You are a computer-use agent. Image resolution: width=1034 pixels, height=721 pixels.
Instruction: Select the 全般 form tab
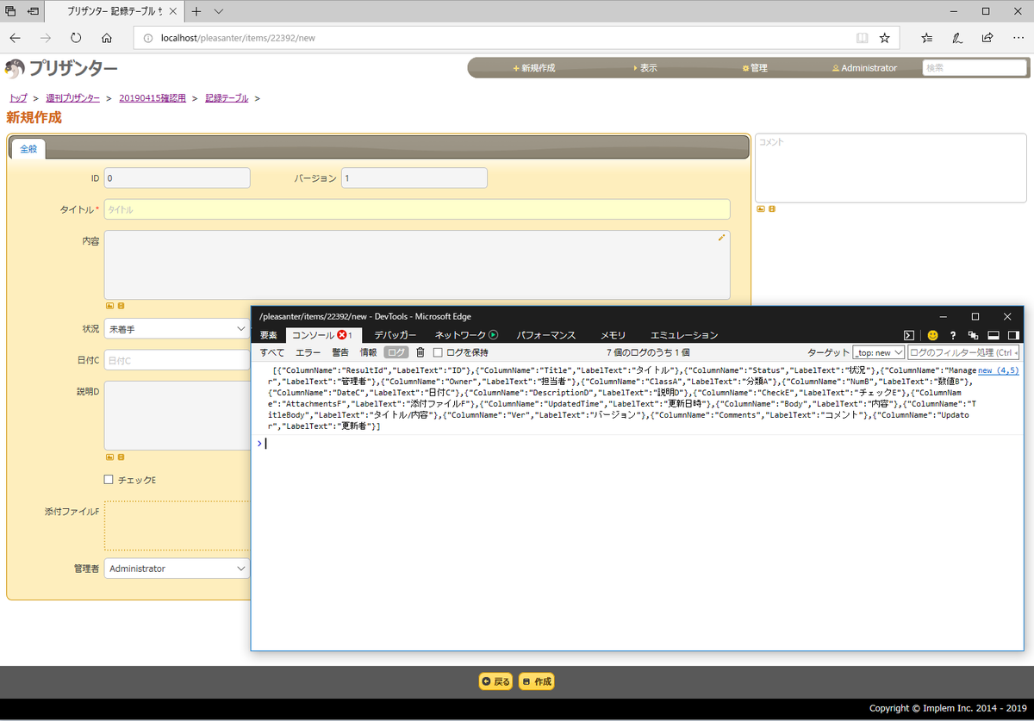tap(28, 149)
